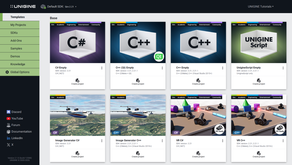Open the Image Generator C++ three-dot menu
The image size is (292, 165).
(x=162, y=141)
